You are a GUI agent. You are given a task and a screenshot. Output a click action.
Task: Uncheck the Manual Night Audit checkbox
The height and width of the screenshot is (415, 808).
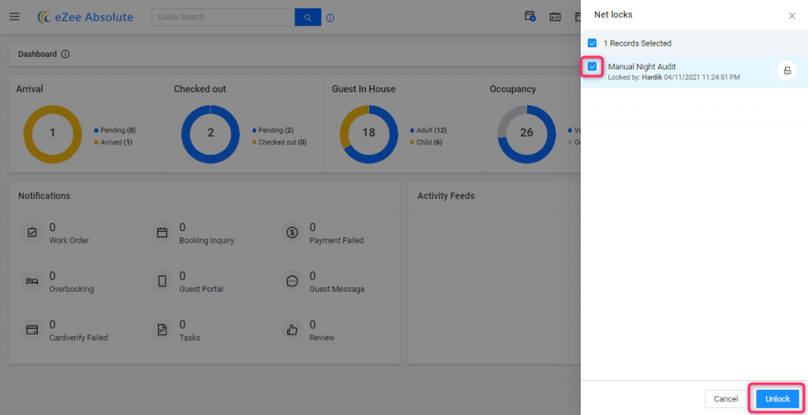point(593,66)
